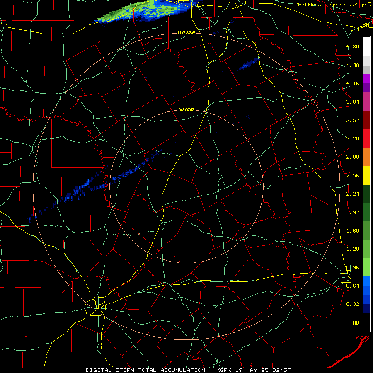373x373 pixels.
Task: Pick the navy swatch just above ND
Action: (366, 309)
